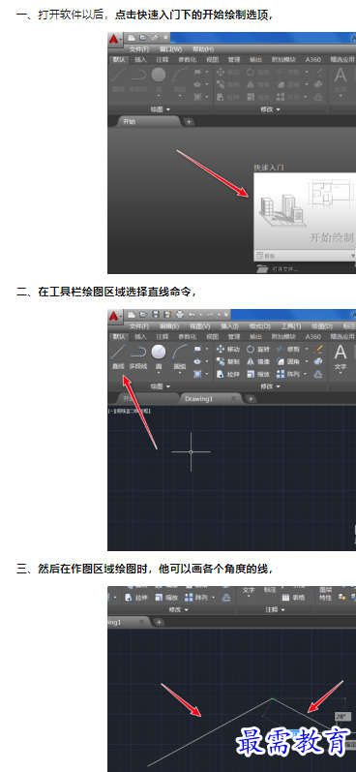Open the 插入(I) menu in step two
The width and height of the screenshot is (356, 772).
tap(229, 326)
